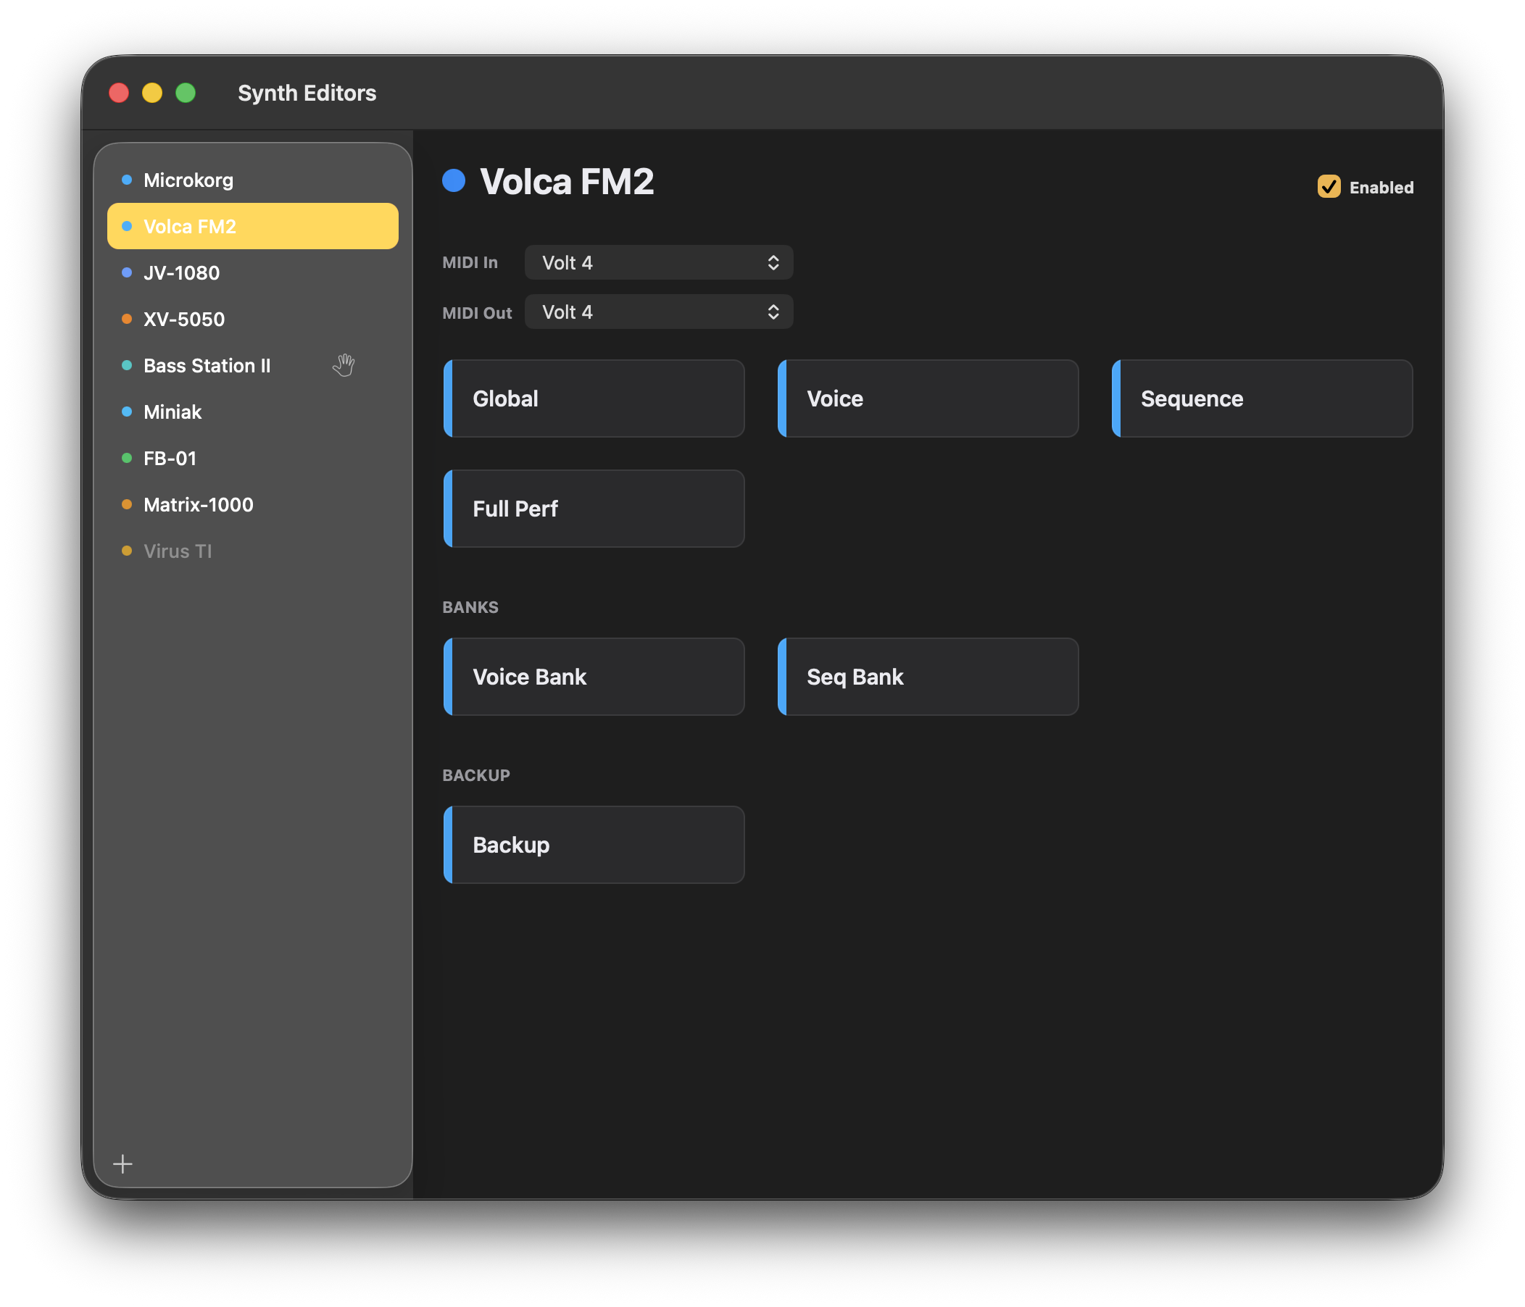Open the Sequence editor card
The height and width of the screenshot is (1307, 1525).
point(1262,398)
